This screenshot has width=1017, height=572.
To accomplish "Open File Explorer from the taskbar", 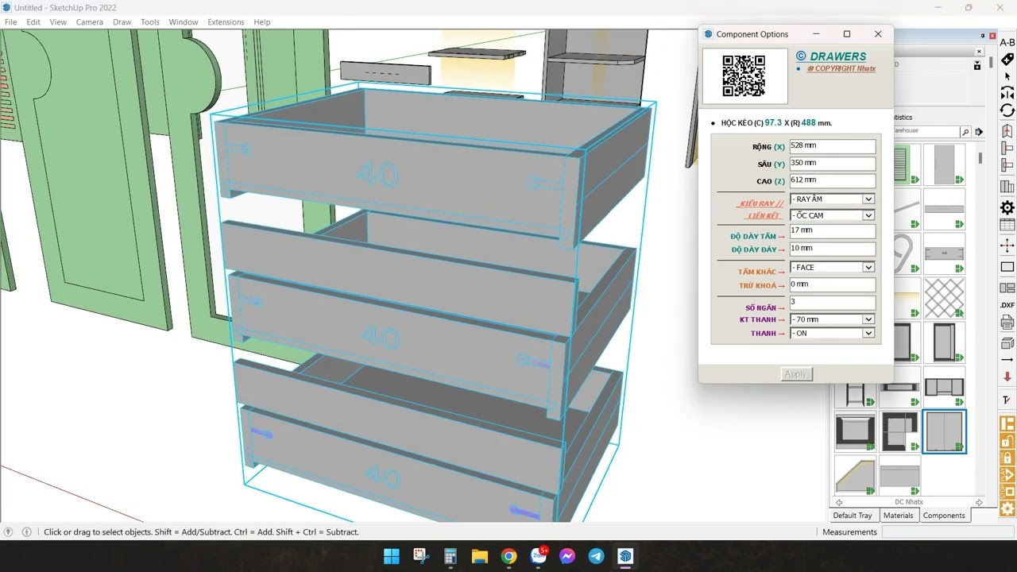I will pyautogui.click(x=479, y=556).
